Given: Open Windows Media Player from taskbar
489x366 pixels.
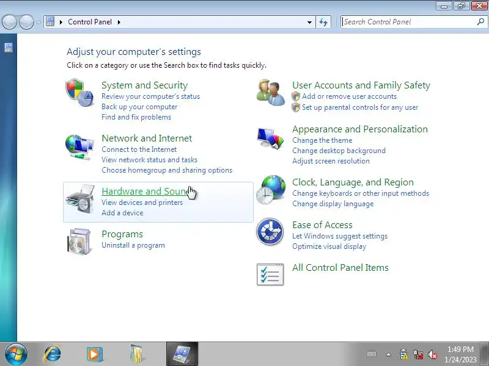Looking at the screenshot, I should click(x=94, y=354).
